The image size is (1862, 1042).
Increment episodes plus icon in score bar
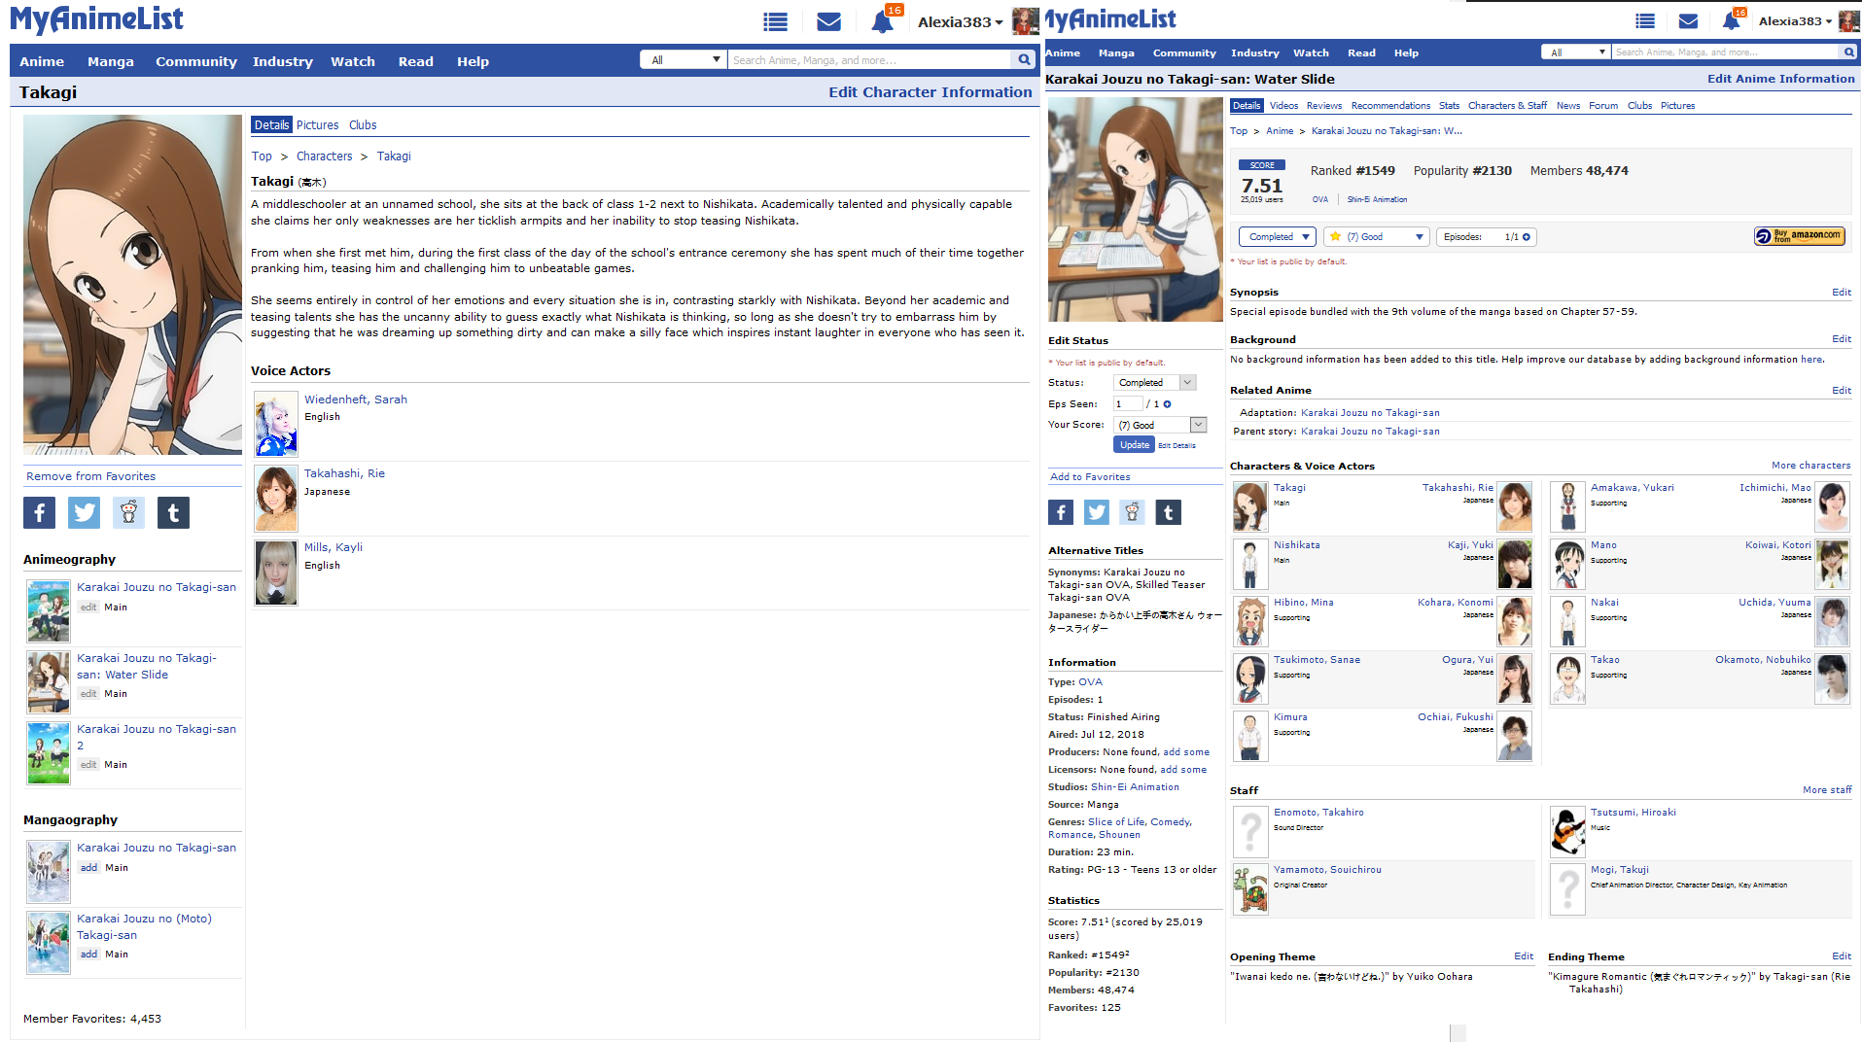(x=1527, y=237)
